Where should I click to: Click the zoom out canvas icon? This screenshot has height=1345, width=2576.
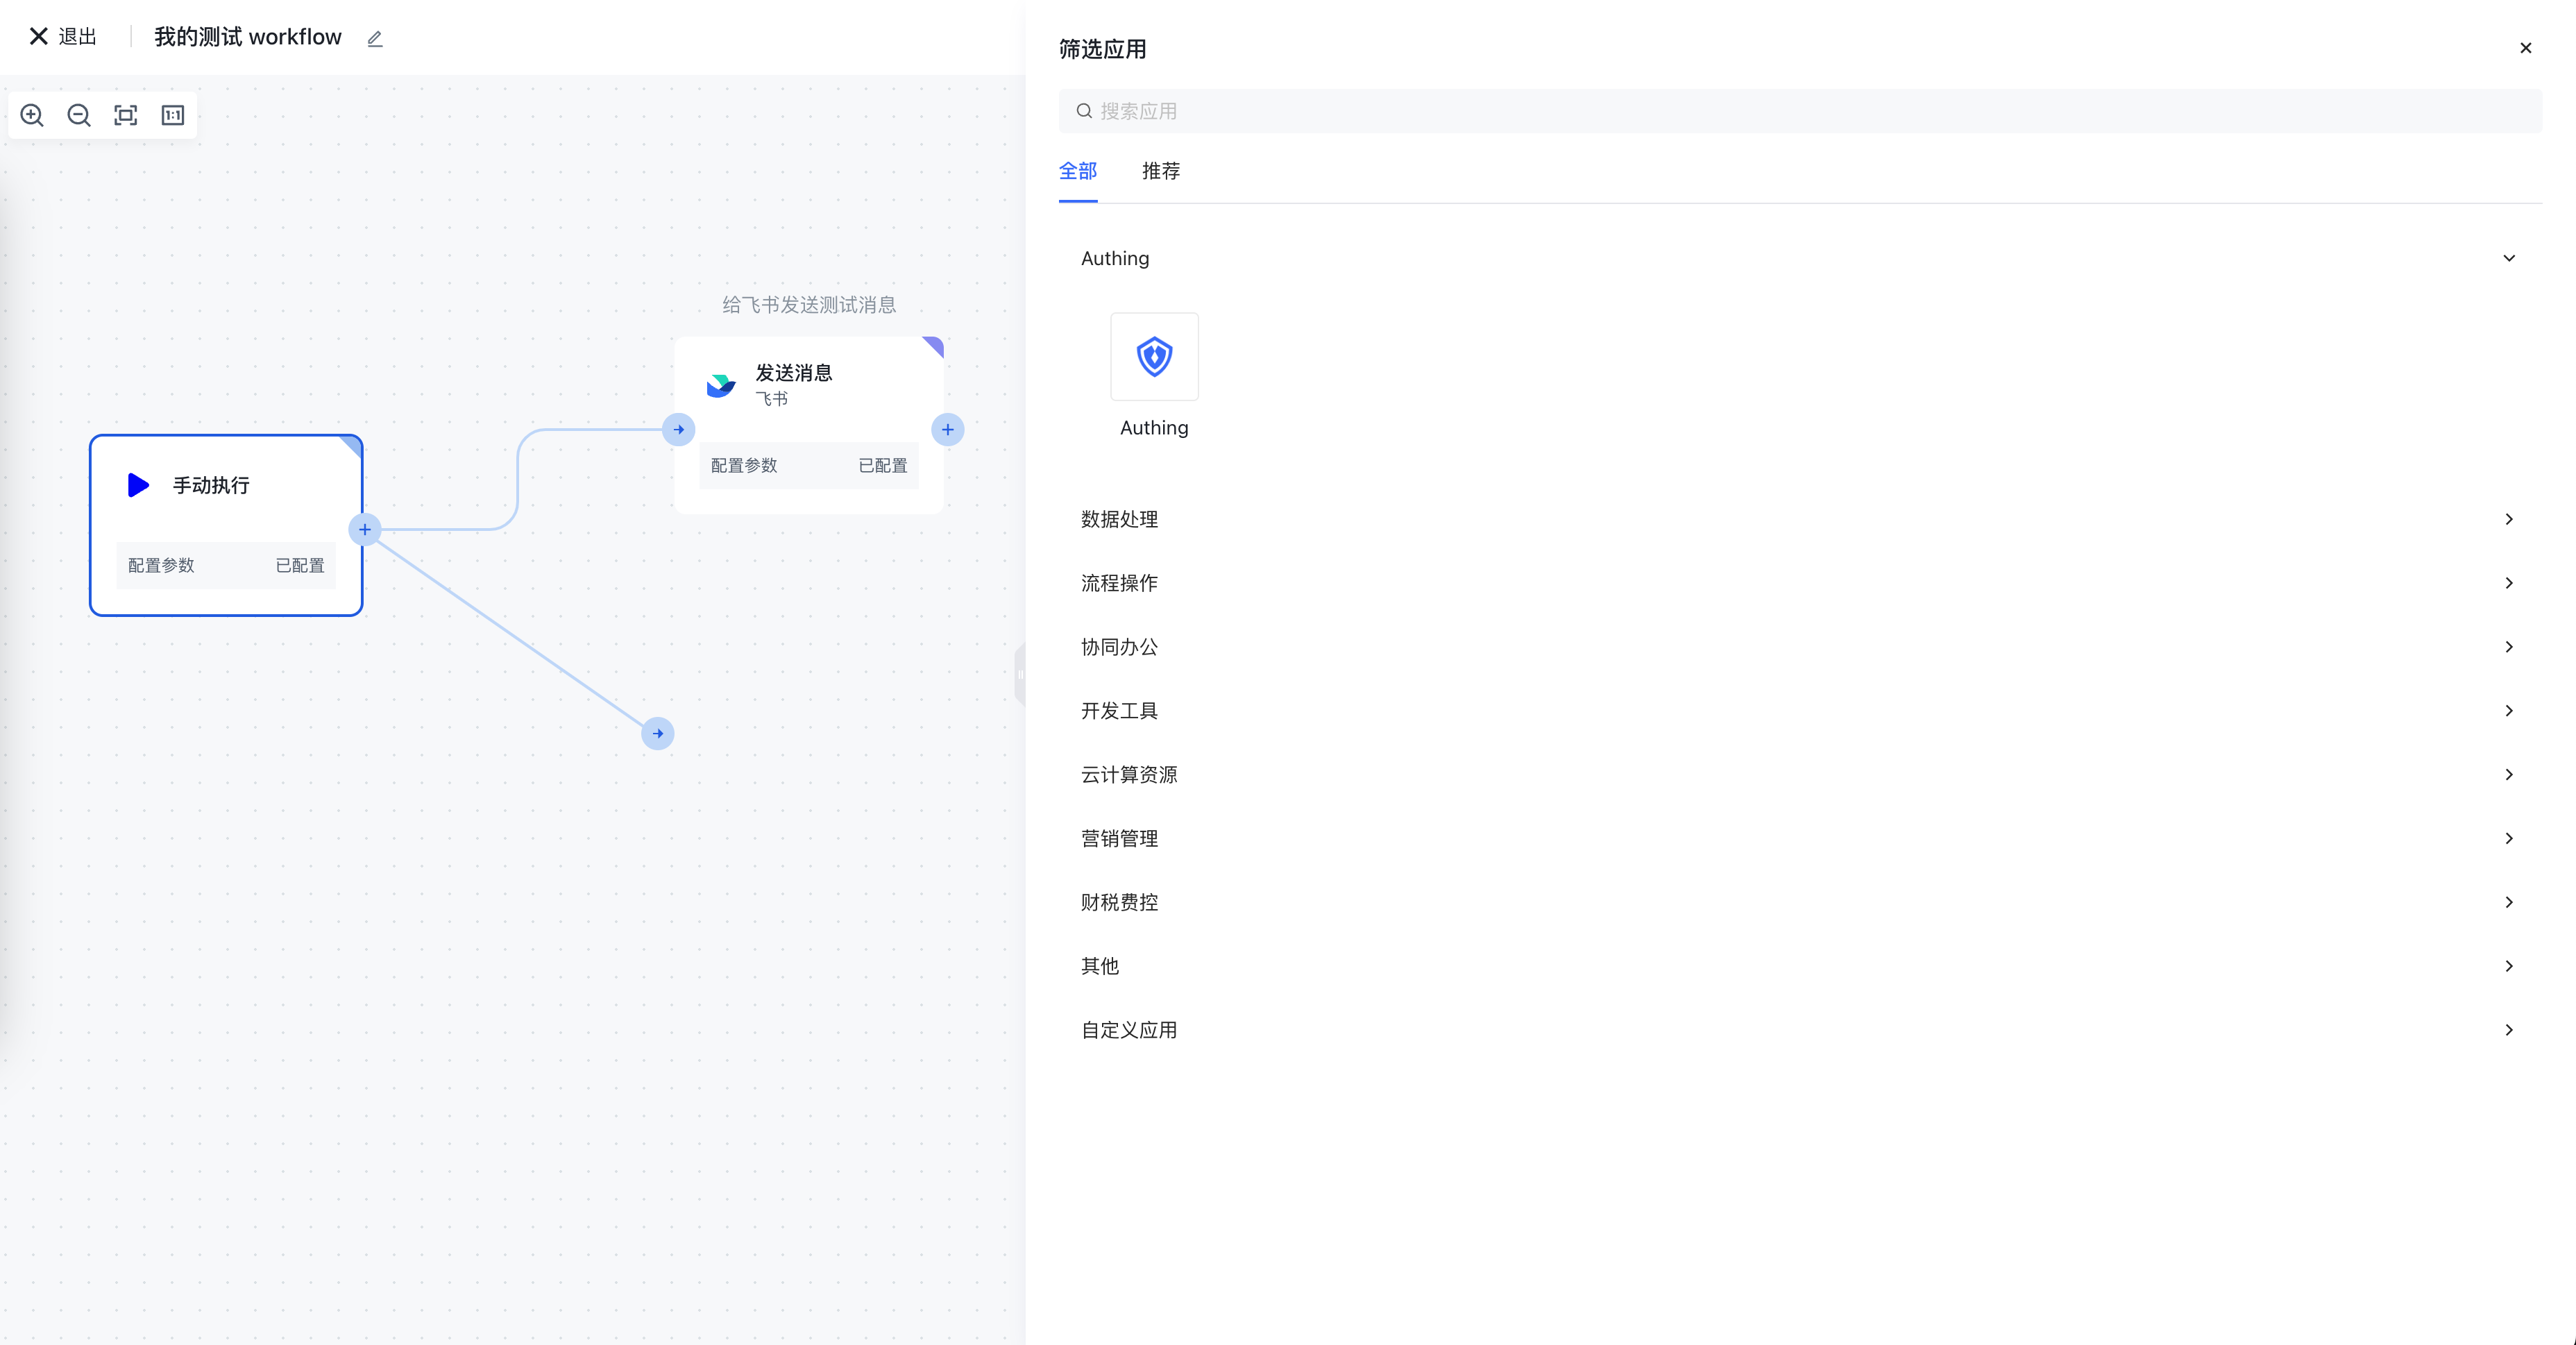(79, 115)
